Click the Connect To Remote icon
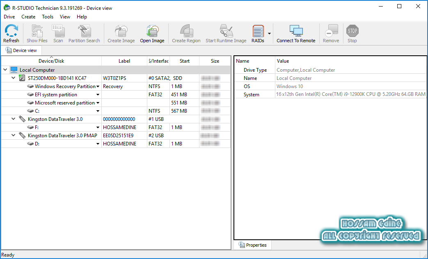Viewport: 428px width, 259px height. coord(296,31)
